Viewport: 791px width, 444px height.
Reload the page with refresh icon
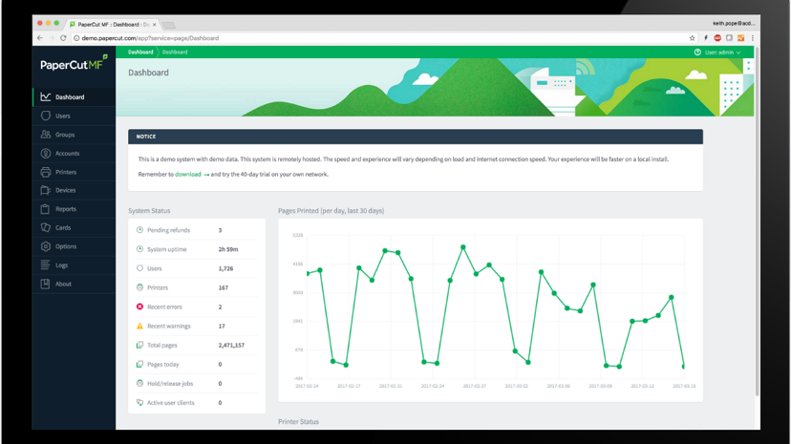[x=63, y=38]
